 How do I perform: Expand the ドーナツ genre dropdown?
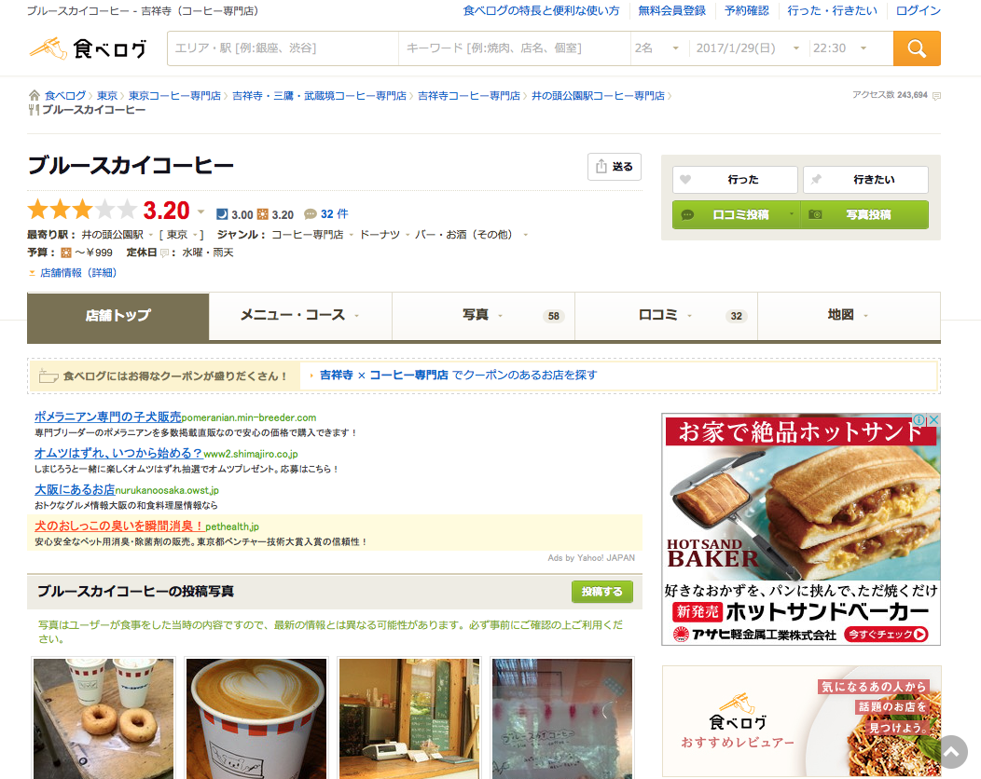[x=408, y=235]
